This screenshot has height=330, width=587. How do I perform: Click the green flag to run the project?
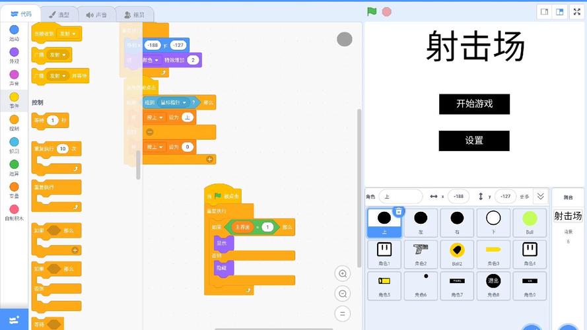pos(371,12)
